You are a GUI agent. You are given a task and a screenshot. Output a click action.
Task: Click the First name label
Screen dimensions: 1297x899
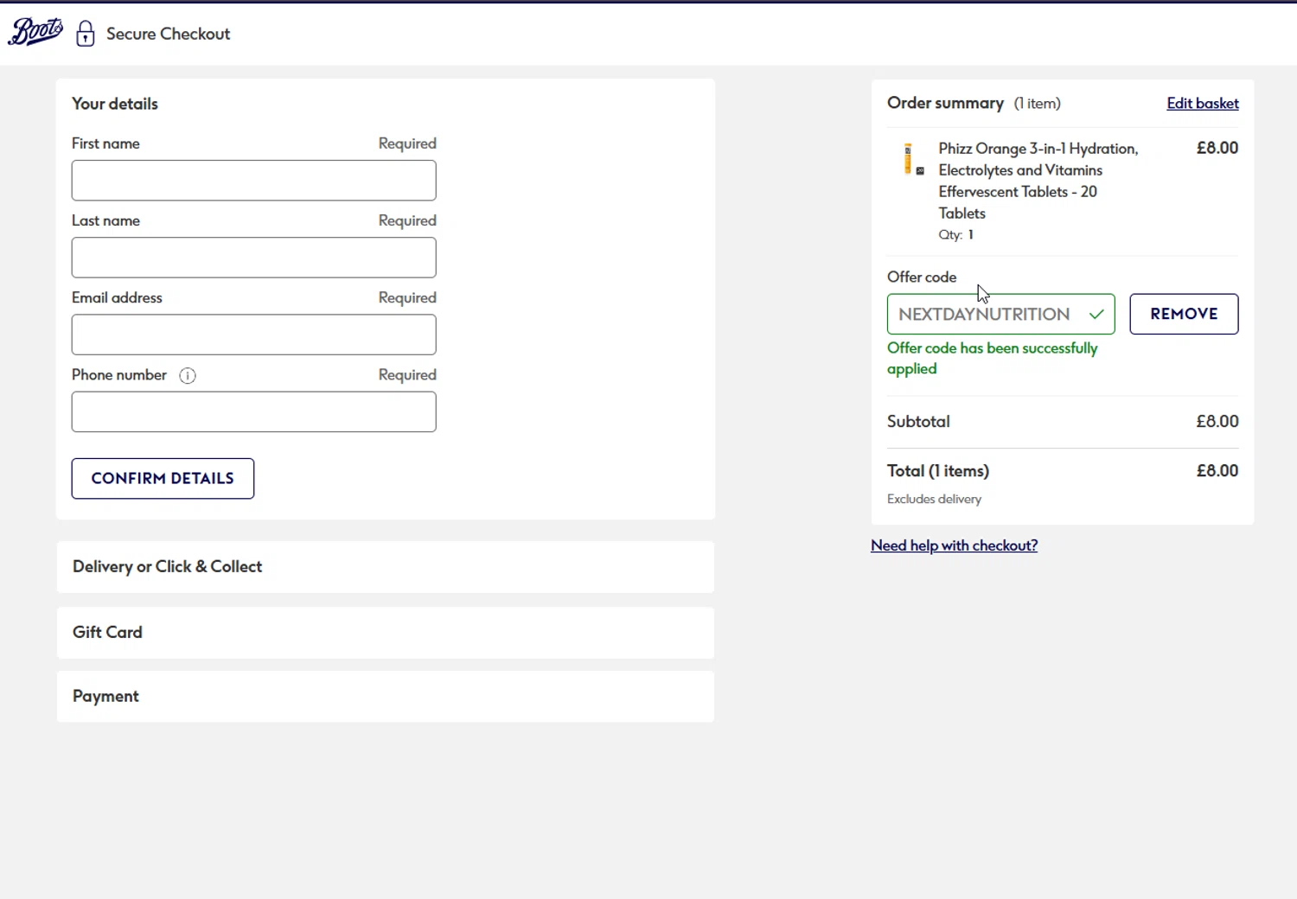tap(105, 143)
